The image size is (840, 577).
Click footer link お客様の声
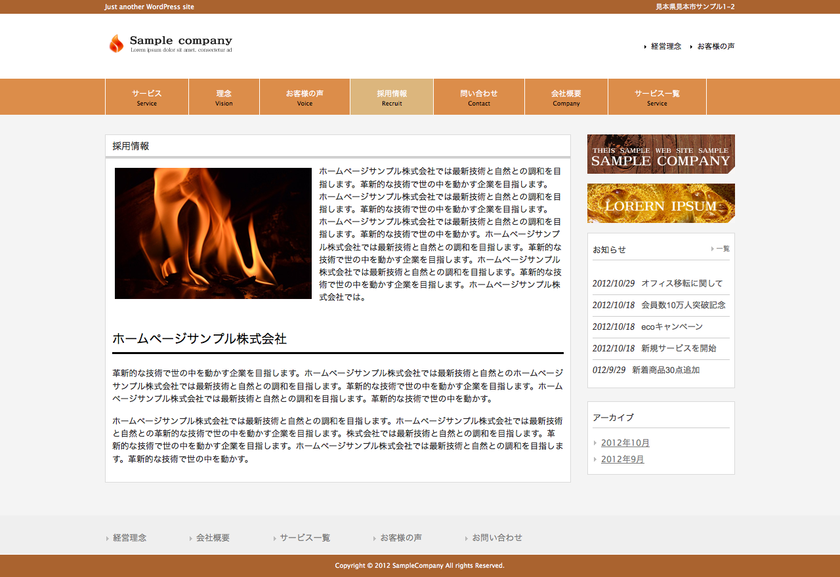pyautogui.click(x=401, y=538)
